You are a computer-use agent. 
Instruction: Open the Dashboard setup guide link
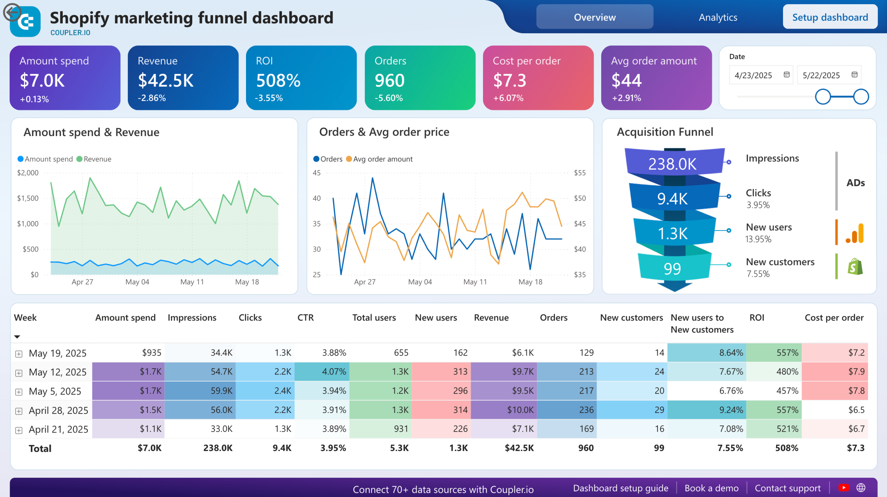(x=621, y=488)
